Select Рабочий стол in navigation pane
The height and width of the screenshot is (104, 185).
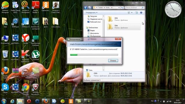[94, 22]
